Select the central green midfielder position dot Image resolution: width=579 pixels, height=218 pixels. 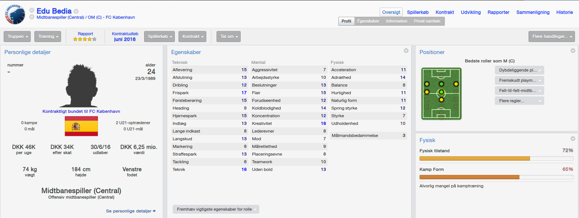point(441,92)
